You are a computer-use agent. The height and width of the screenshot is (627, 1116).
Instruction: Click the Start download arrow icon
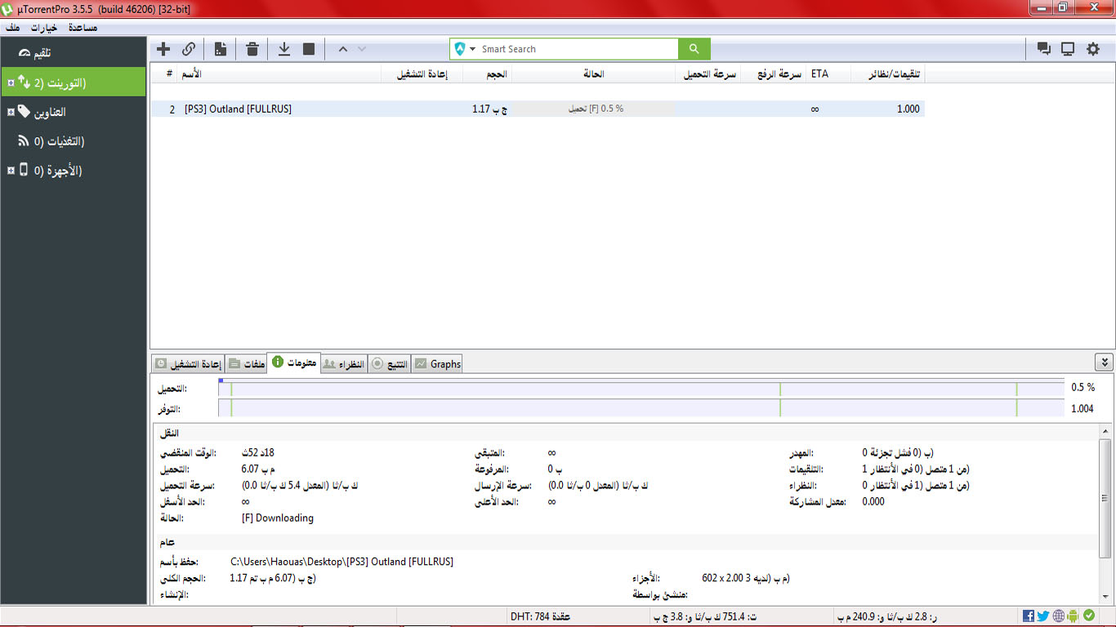click(284, 49)
